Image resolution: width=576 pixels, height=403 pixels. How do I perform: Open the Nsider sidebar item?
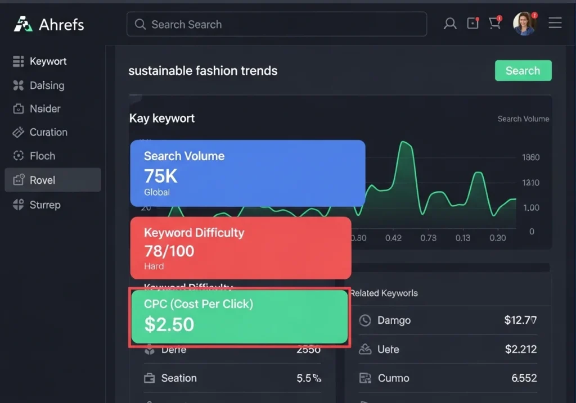(x=45, y=109)
